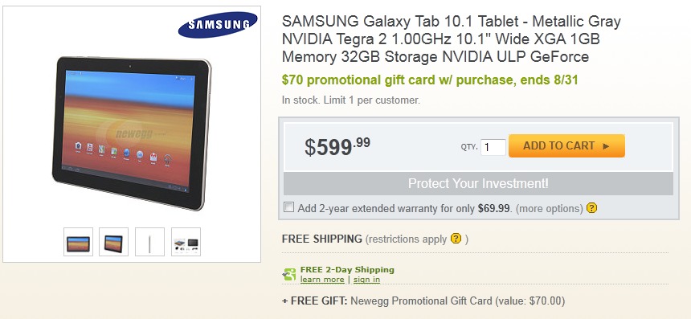Click the 'Protect Your Investment!' banner
This screenshot has height=319, width=691.
(x=478, y=183)
